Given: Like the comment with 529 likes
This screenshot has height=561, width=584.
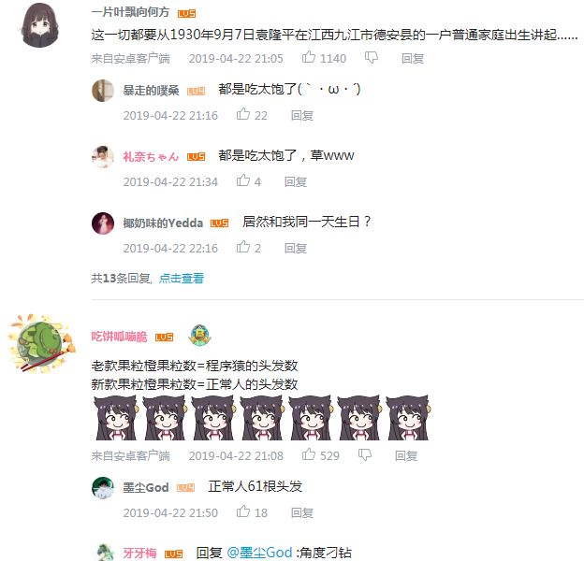Looking at the screenshot, I should click(x=309, y=454).
